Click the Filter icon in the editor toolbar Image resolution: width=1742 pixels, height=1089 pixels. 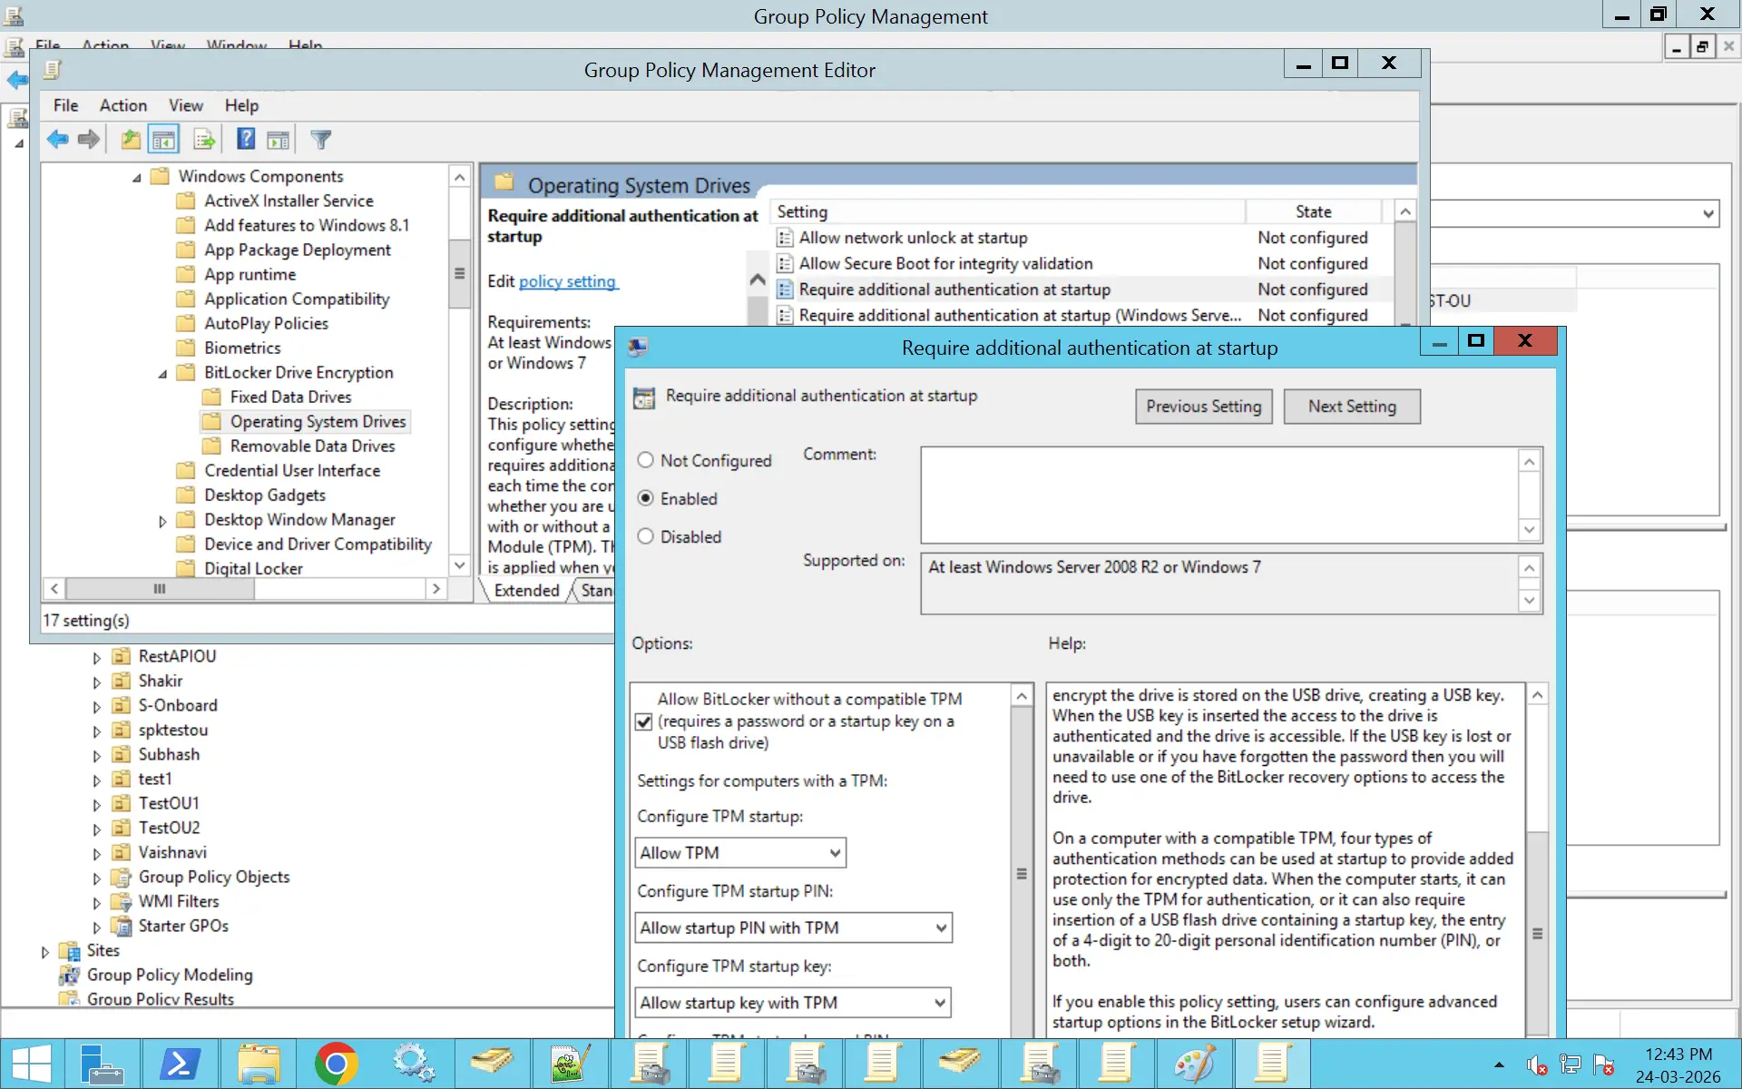320,139
